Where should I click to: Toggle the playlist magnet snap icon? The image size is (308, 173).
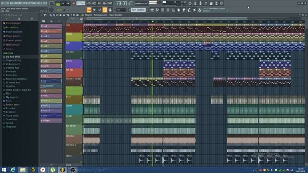tap(45, 15)
